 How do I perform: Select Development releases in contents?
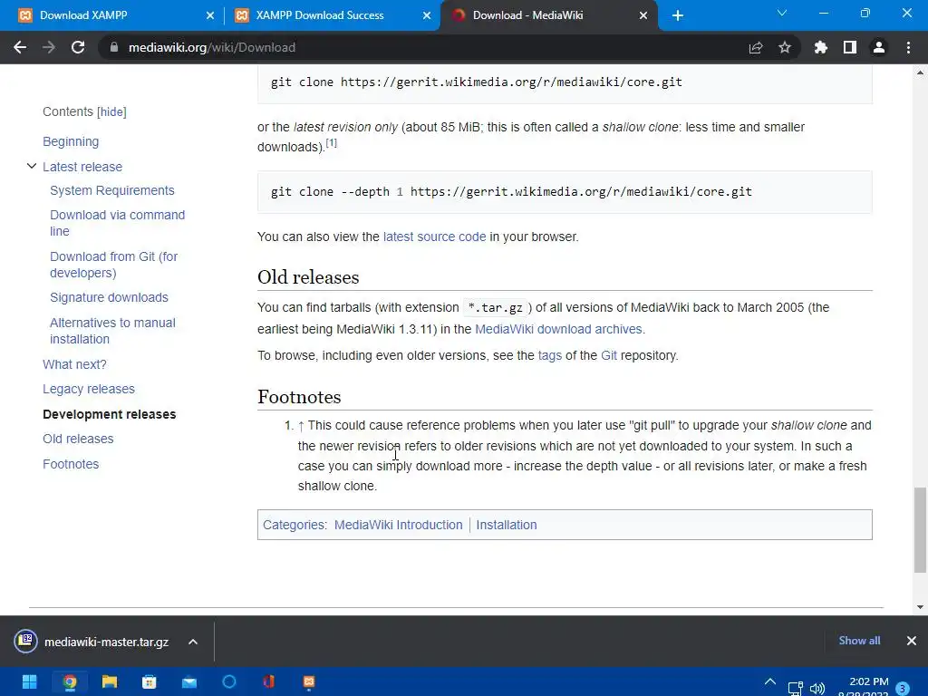(110, 414)
